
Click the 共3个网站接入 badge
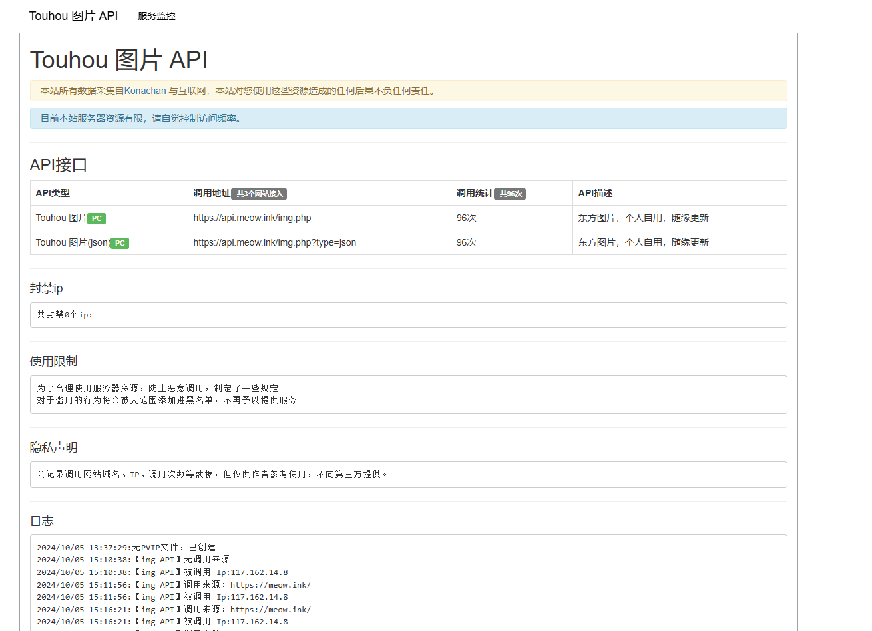[x=259, y=194]
